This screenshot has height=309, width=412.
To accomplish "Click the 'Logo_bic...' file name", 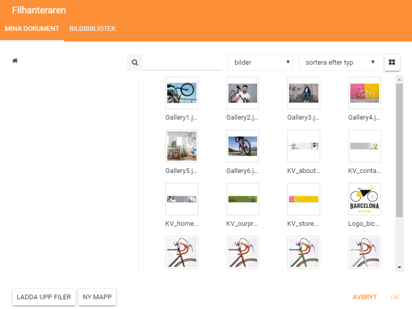I will click(364, 224).
